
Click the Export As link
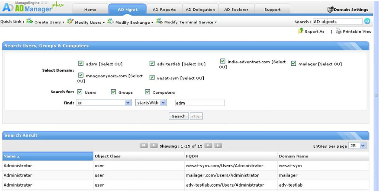coord(315,32)
